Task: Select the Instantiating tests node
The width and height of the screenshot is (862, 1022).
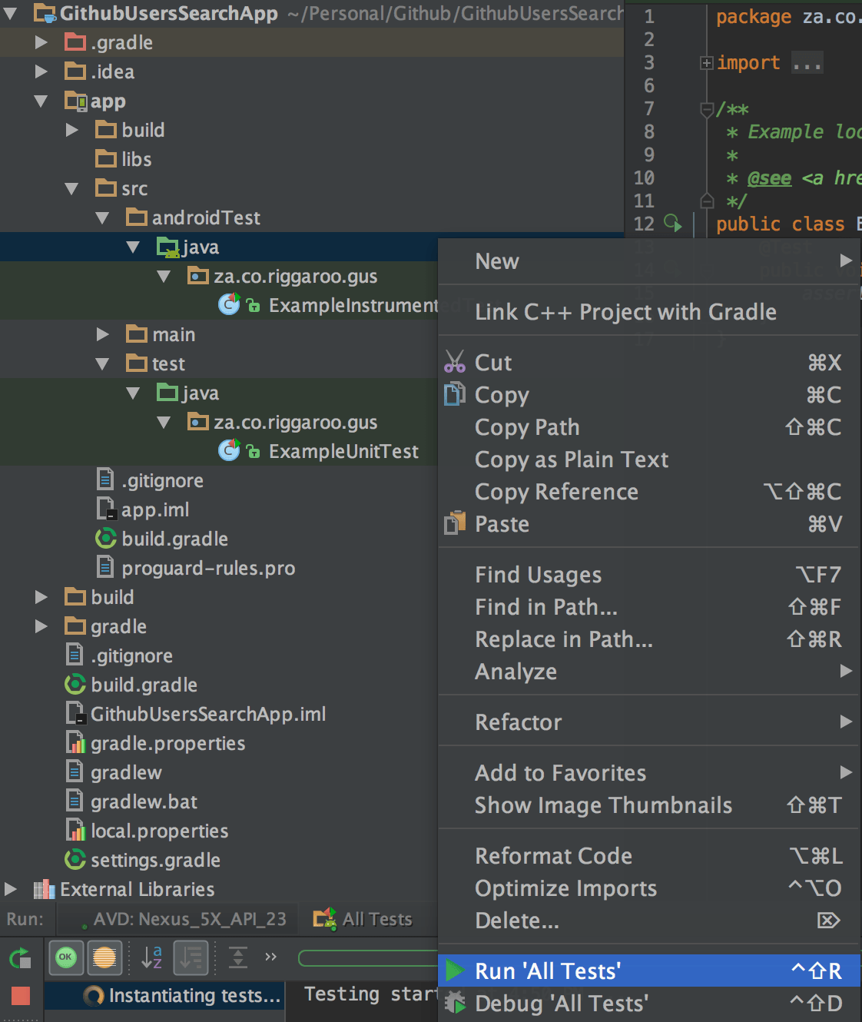Action: coord(194,995)
